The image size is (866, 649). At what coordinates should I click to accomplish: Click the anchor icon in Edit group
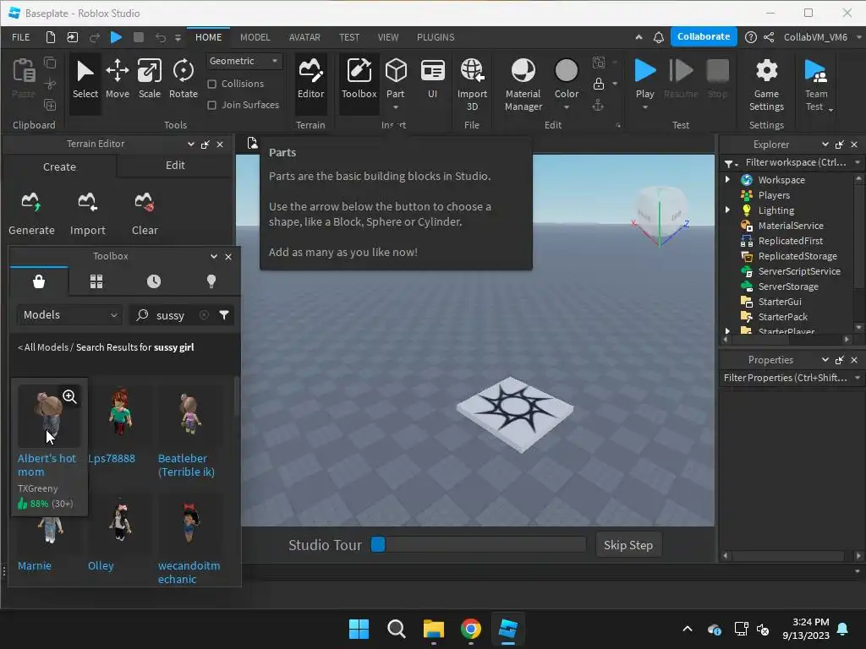[598, 106]
